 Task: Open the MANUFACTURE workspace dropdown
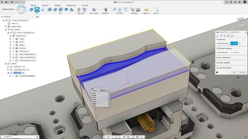9,9
